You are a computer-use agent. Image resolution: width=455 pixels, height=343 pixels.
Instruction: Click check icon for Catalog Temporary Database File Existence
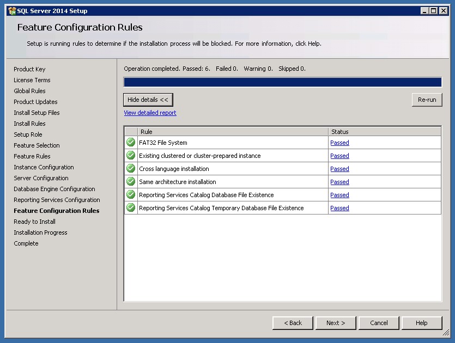pos(131,208)
